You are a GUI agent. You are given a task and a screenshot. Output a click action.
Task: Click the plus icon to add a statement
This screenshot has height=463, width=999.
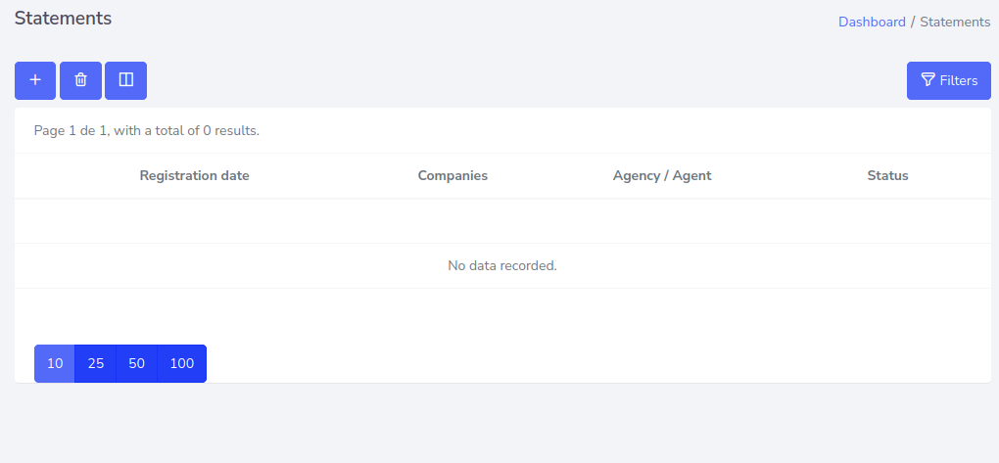tap(35, 80)
